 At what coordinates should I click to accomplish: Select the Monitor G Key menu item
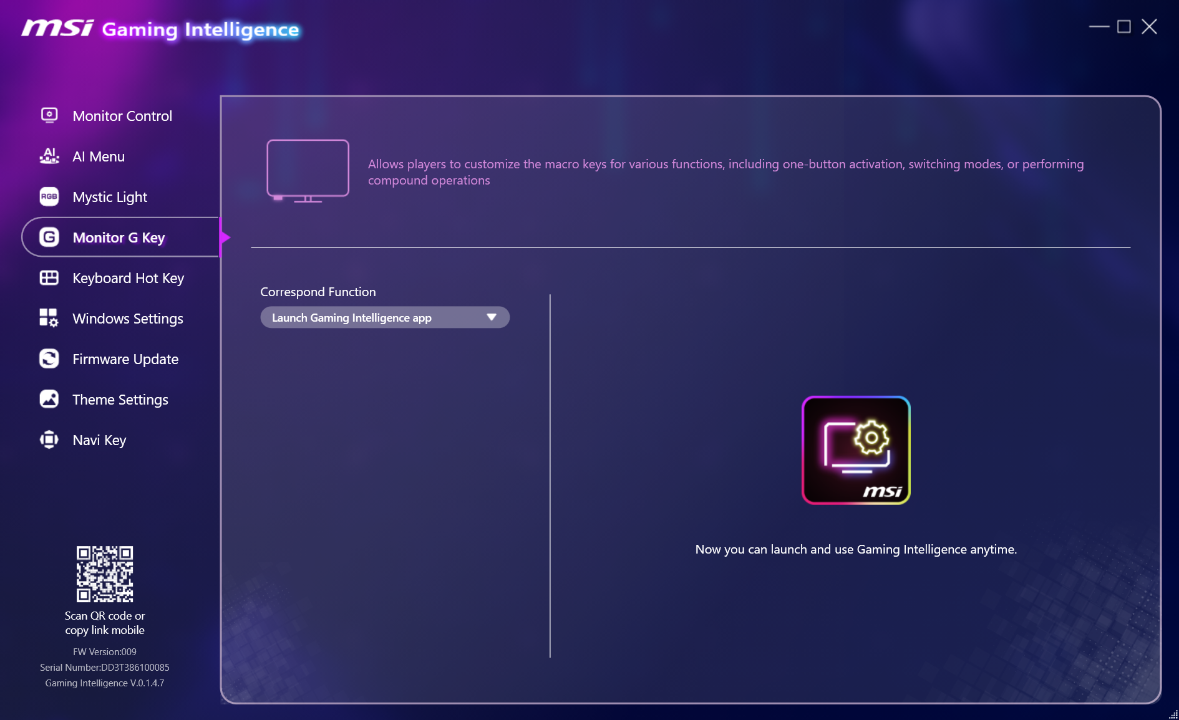(x=121, y=238)
